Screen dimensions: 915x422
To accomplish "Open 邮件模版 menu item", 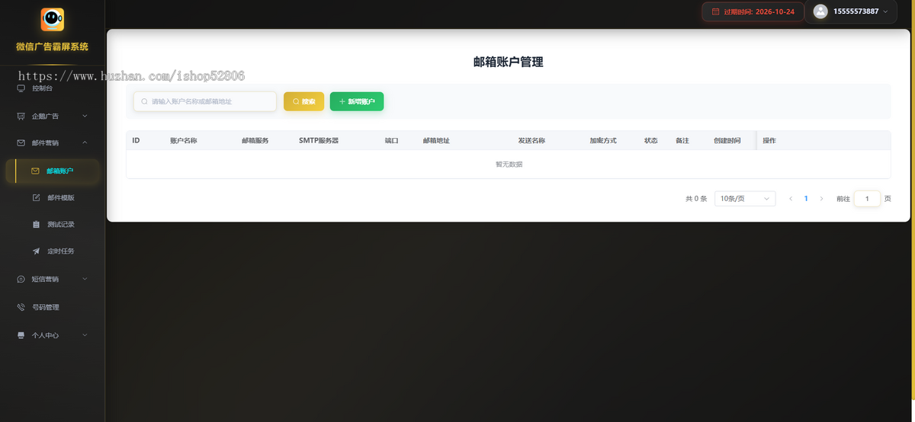I will [53, 197].
